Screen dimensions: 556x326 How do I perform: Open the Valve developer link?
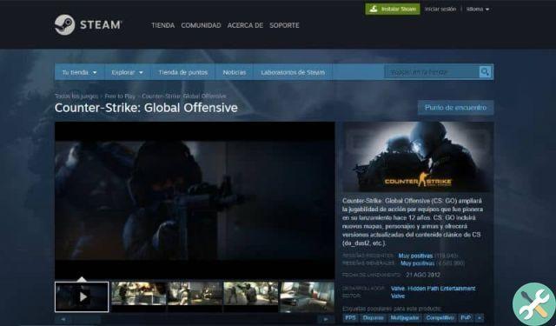398,289
